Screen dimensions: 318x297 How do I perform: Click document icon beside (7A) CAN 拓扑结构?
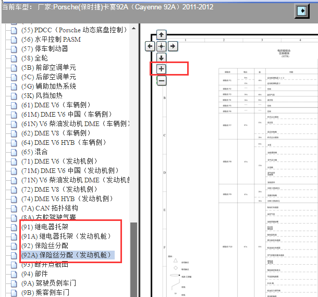tap(14, 208)
